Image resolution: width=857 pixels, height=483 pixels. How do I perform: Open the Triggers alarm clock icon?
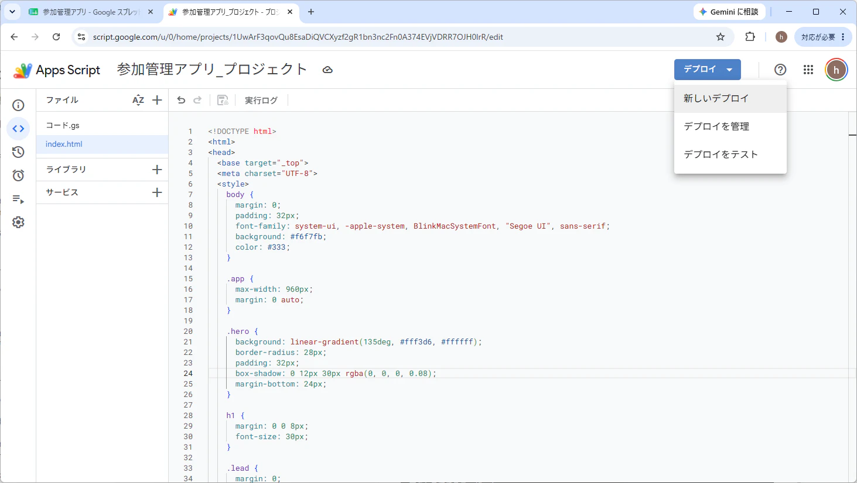point(18,175)
